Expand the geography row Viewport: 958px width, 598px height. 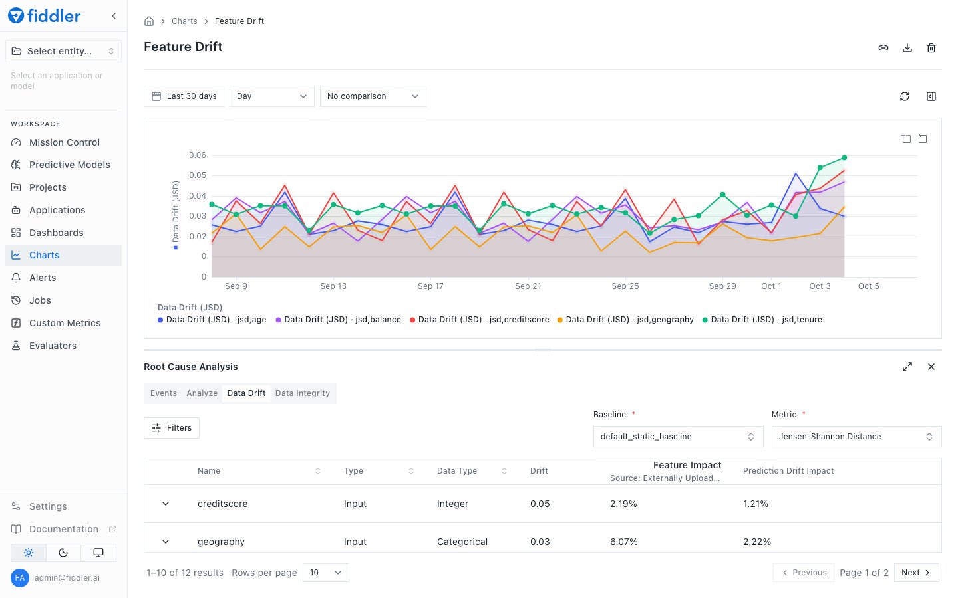pyautogui.click(x=166, y=542)
